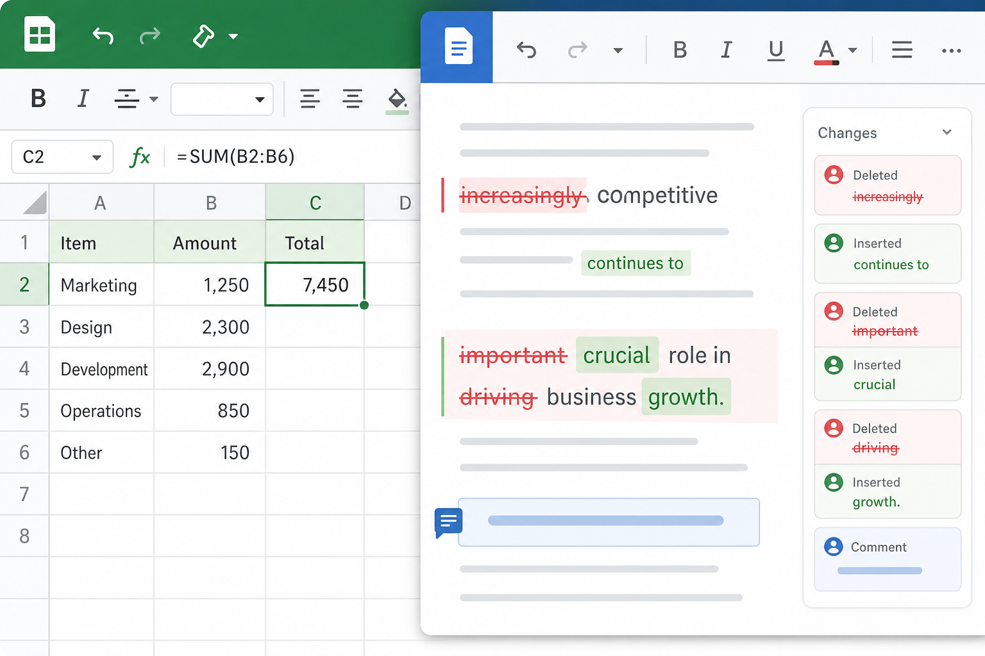Toggle bold in the document toolbar
The height and width of the screenshot is (656, 985).
pos(680,50)
